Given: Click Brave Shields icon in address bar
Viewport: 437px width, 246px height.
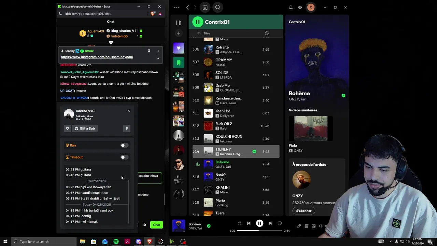Looking at the screenshot, I should [153, 14].
